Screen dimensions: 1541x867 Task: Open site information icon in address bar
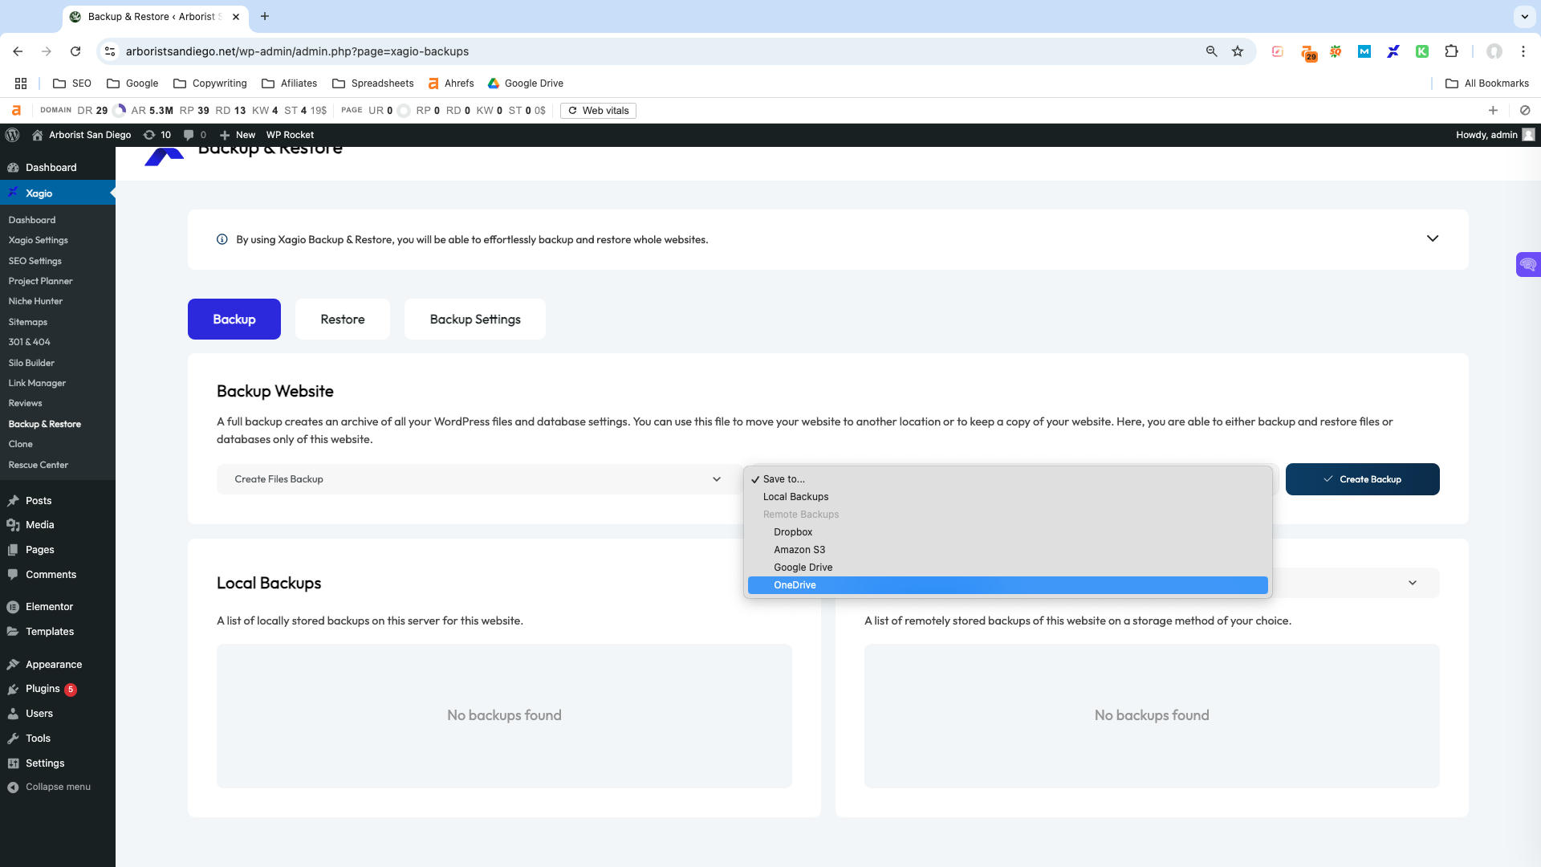tap(111, 51)
